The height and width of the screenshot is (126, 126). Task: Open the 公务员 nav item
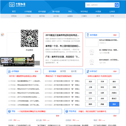tap(112, 12)
